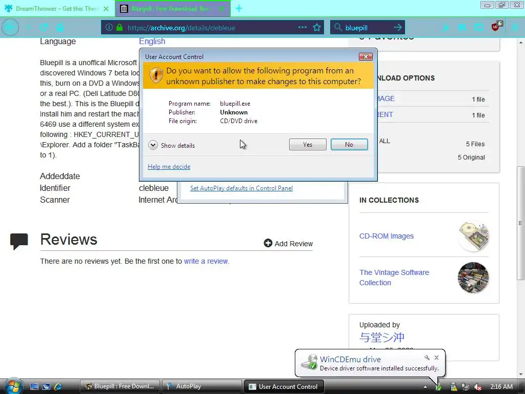Switch to Bluepill taskbar button
525x394 pixels.
120,386
